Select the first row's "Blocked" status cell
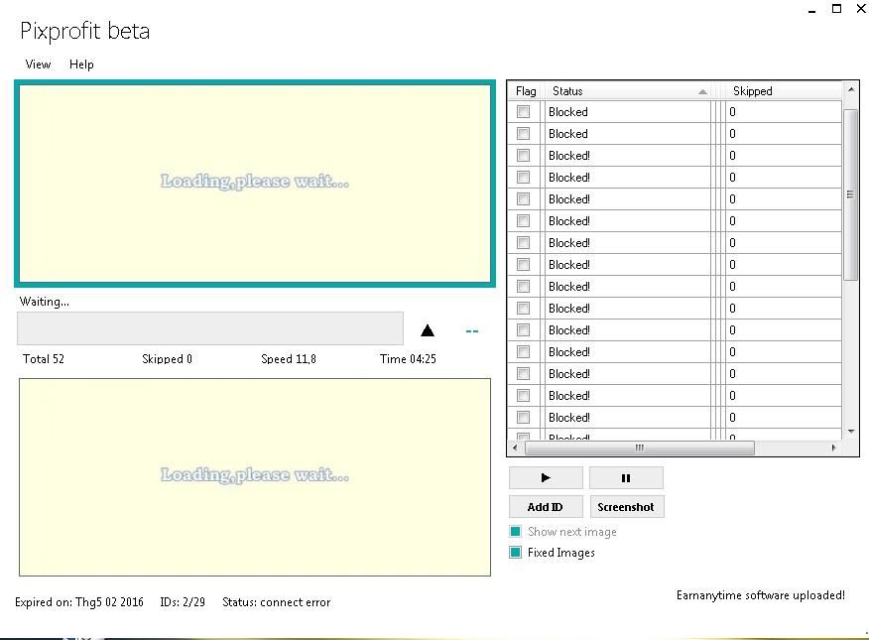Viewport: 869px width, 640px height. click(627, 112)
